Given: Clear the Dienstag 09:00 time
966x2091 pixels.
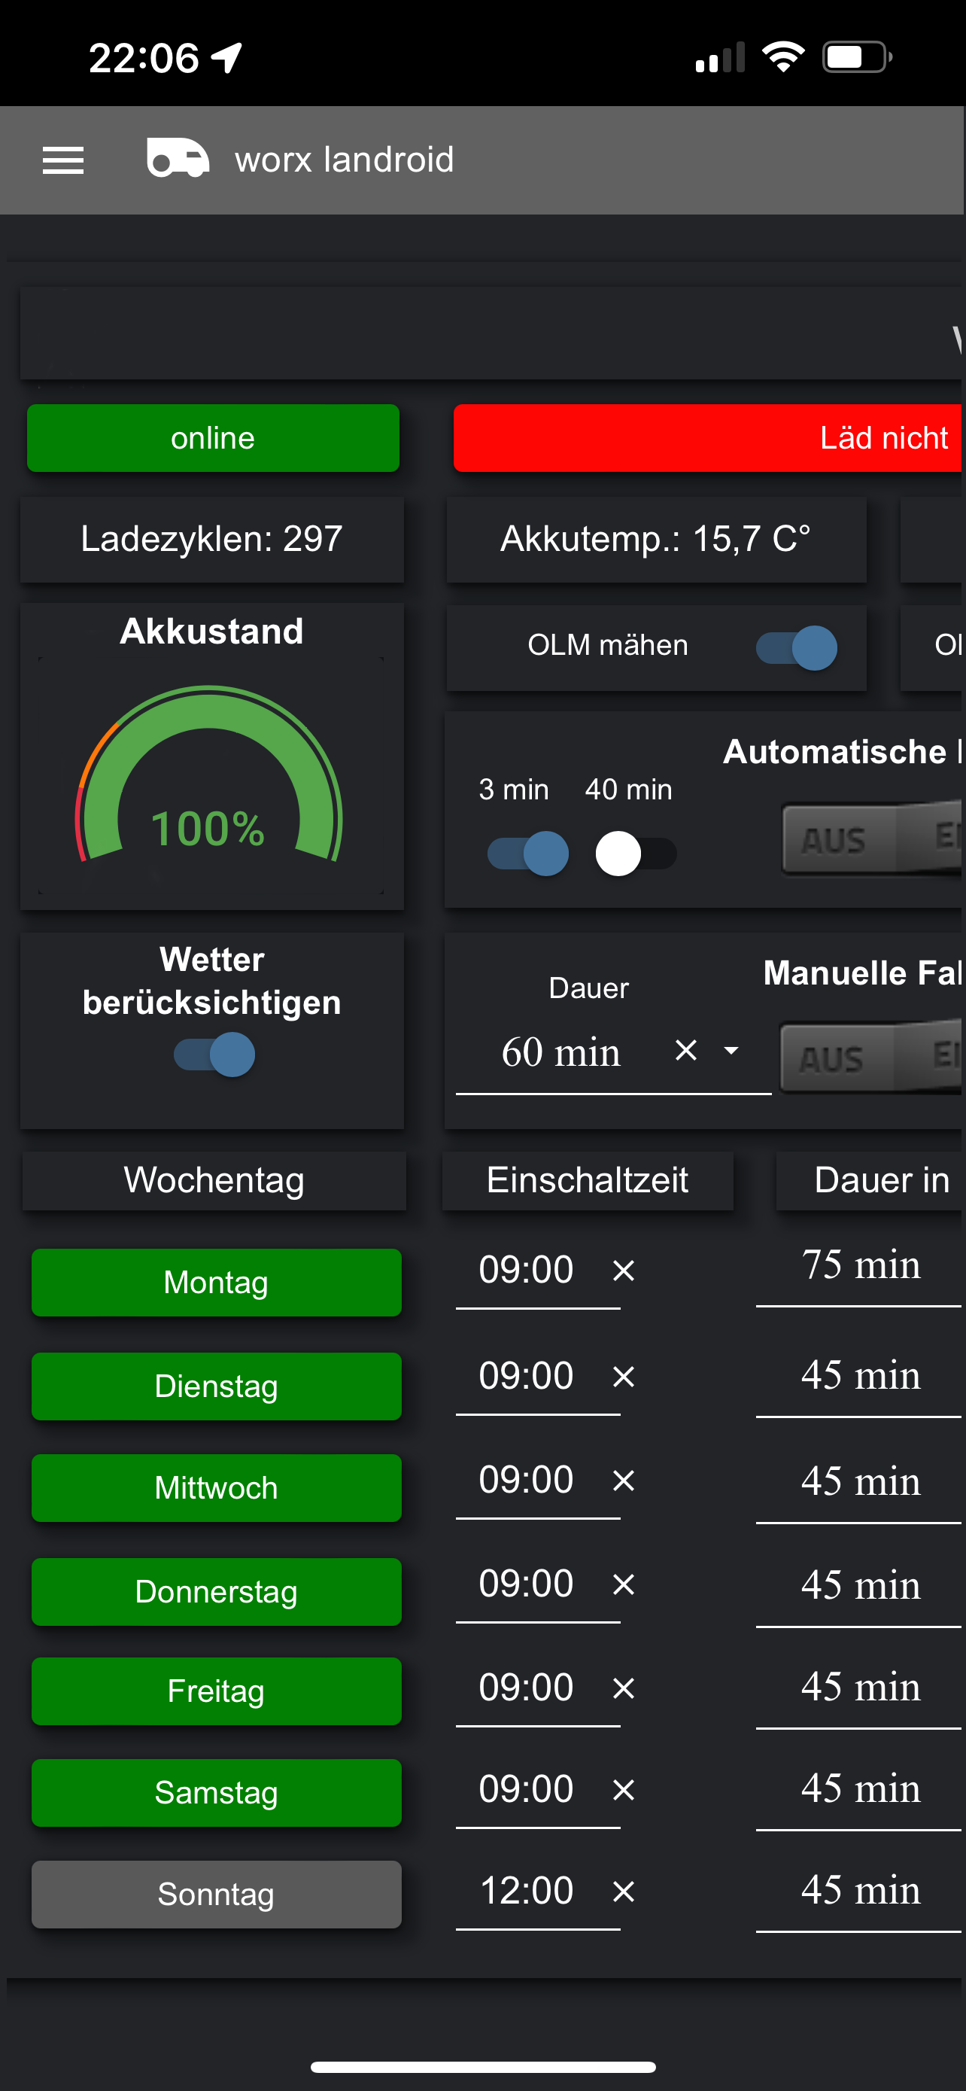Looking at the screenshot, I should pyautogui.click(x=623, y=1376).
